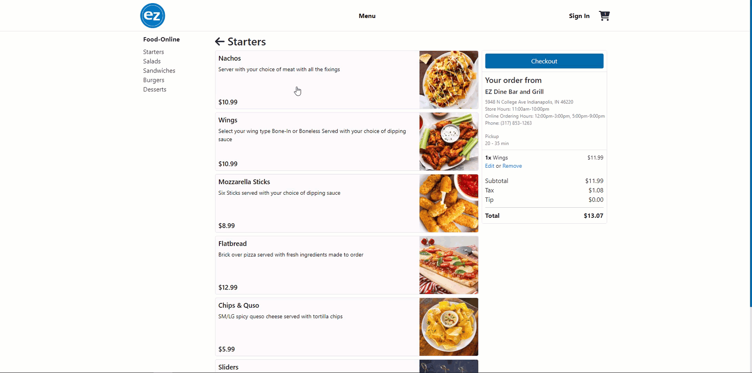752x373 pixels.
Task: Open the shopping cart icon
Action: [x=604, y=16]
